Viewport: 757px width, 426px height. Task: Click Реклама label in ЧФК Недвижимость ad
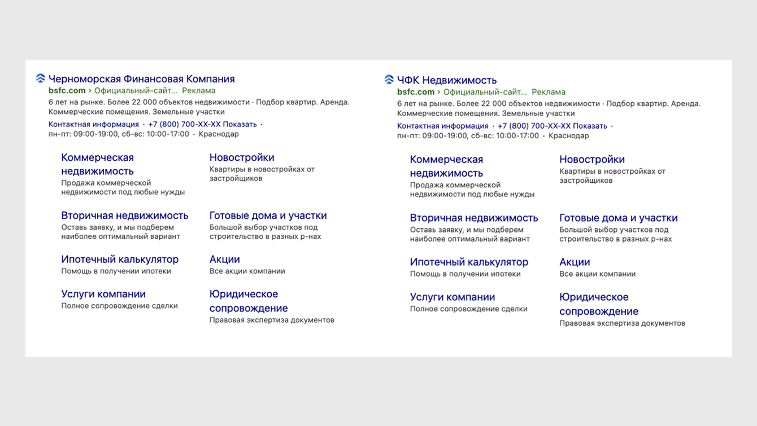(x=549, y=92)
